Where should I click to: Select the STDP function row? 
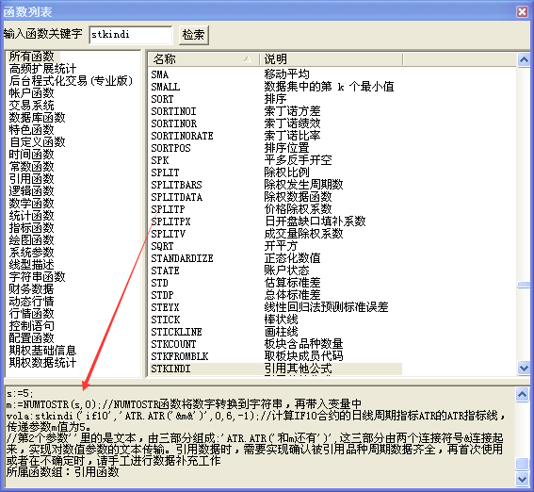[276, 295]
